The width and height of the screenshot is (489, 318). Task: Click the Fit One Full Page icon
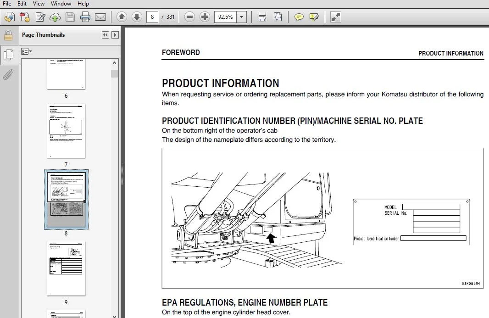[x=278, y=17]
